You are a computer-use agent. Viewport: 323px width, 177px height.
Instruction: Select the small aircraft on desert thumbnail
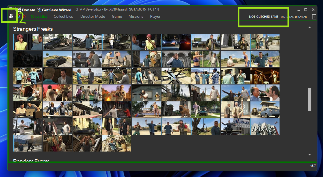[176, 76]
